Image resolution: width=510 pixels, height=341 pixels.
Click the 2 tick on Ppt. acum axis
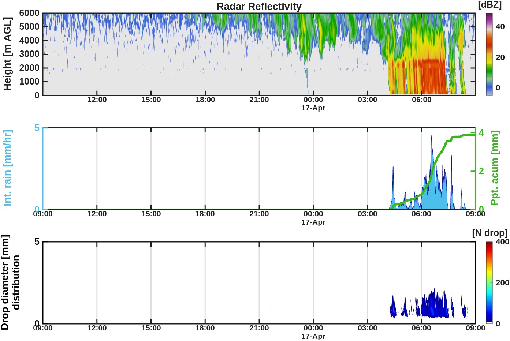481,171
